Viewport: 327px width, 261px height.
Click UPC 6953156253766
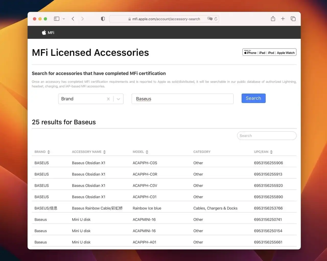pyautogui.click(x=268, y=208)
